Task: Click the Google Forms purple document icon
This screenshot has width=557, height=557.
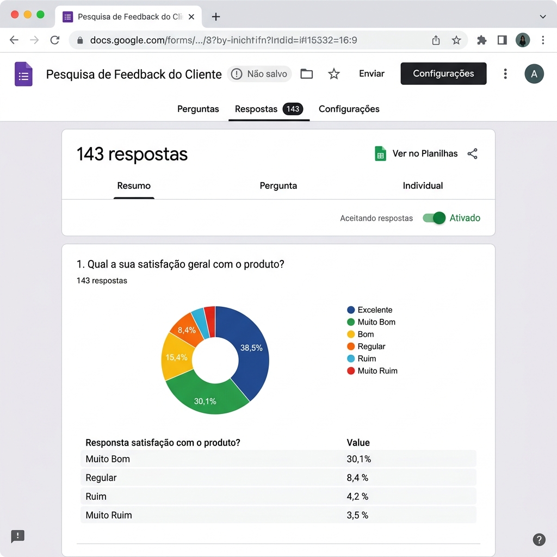Action: tap(23, 74)
